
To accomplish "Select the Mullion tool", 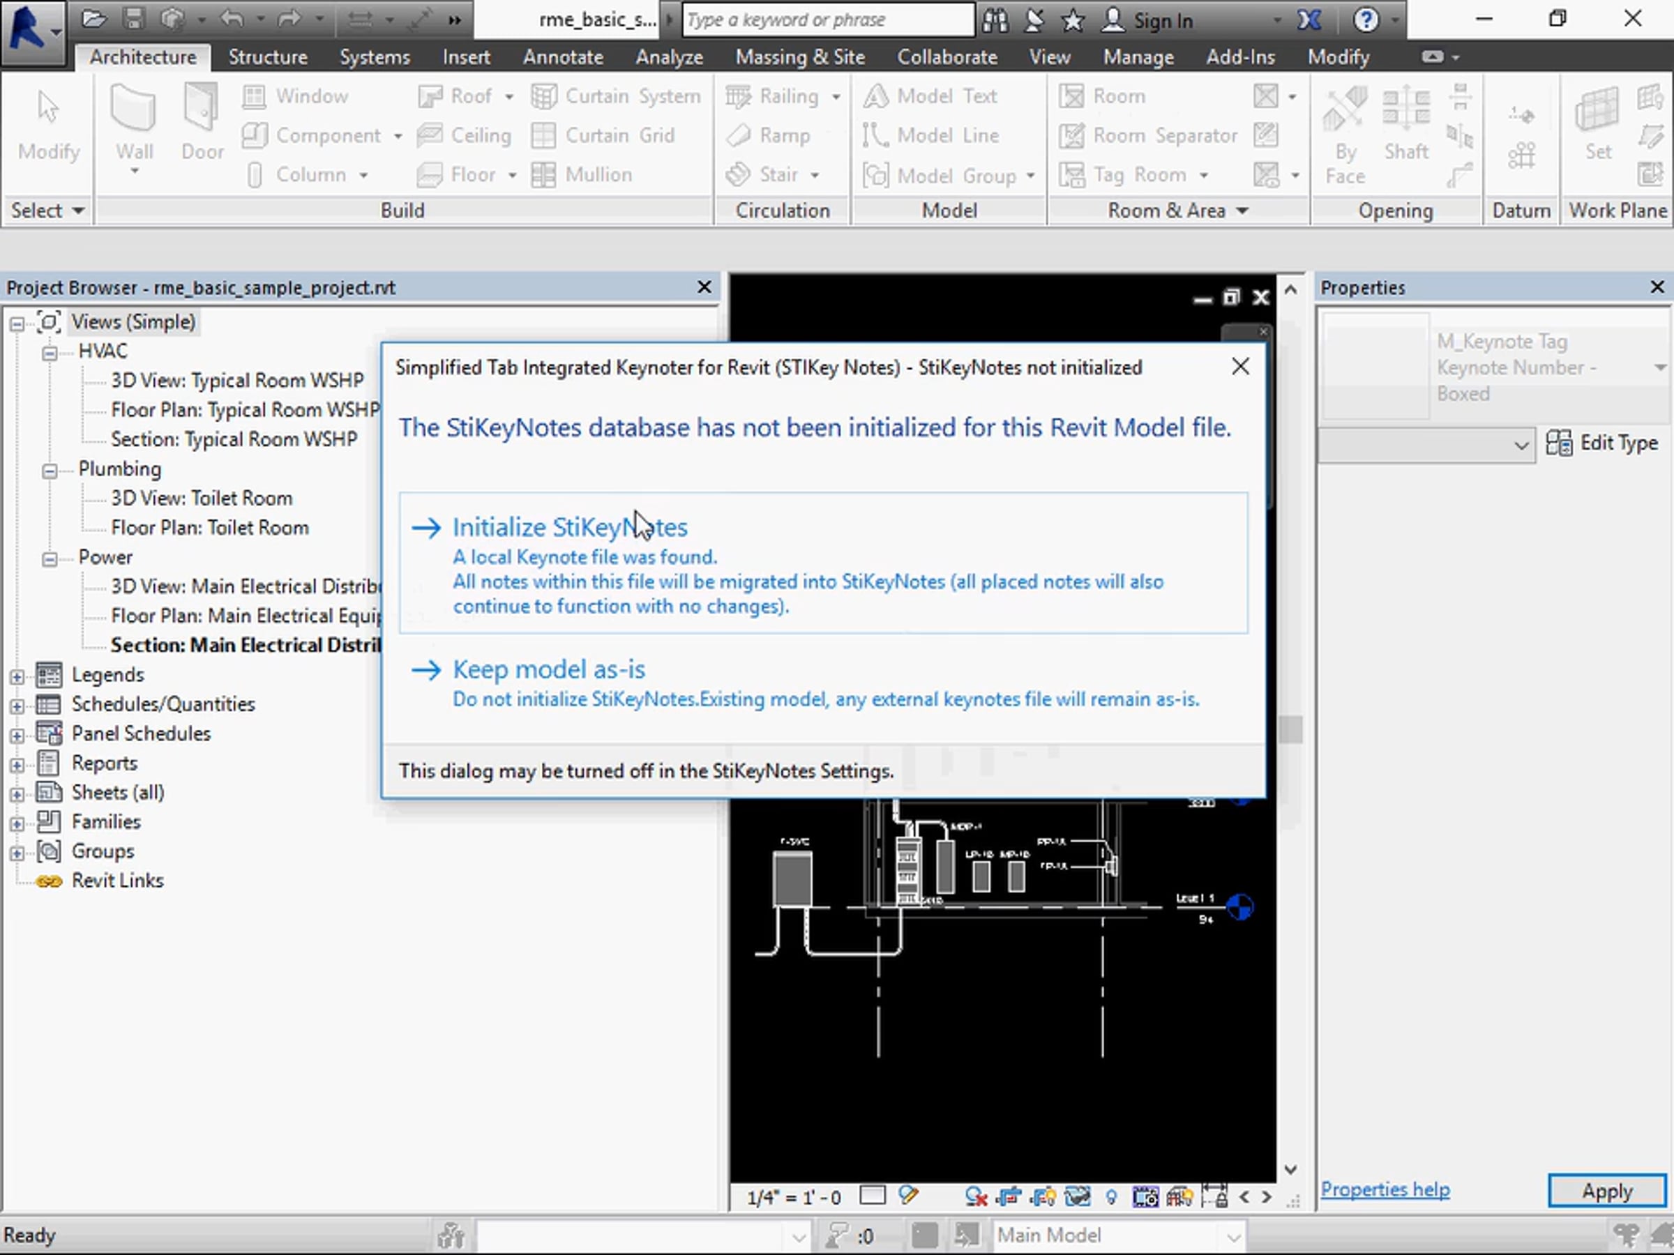I will 581,175.
